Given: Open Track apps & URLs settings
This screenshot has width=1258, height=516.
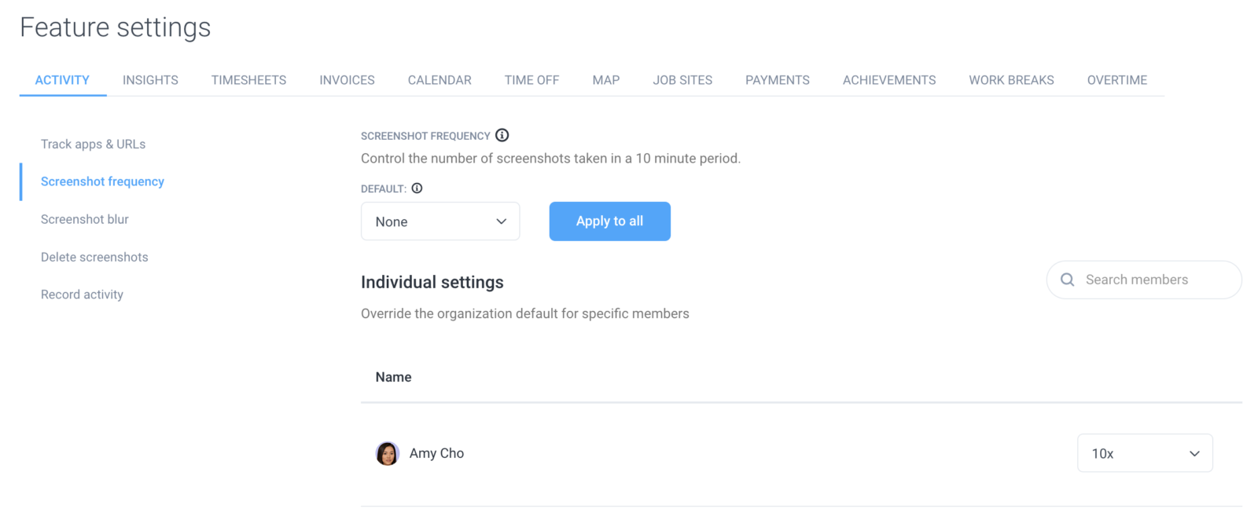Looking at the screenshot, I should (x=93, y=145).
